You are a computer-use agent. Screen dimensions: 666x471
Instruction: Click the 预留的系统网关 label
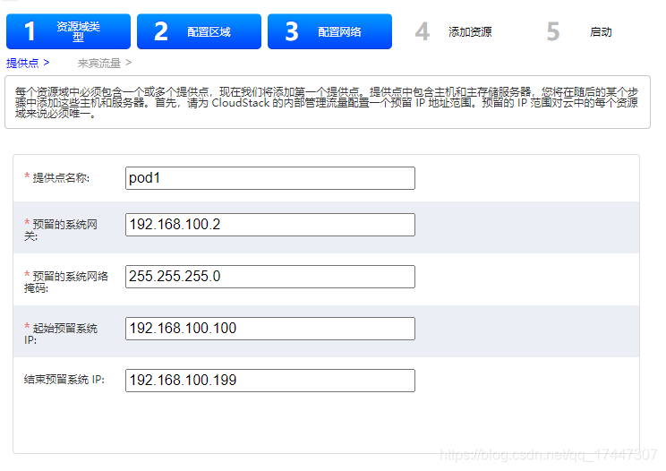click(x=61, y=230)
